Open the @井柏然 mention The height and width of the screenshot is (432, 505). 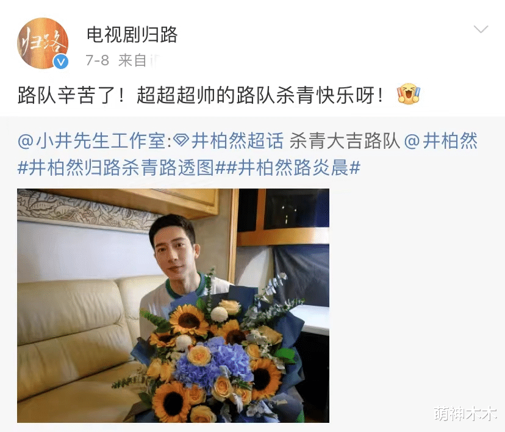click(440, 141)
